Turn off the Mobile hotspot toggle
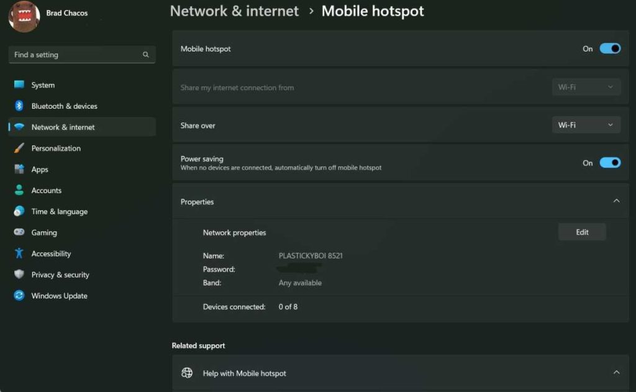This screenshot has height=392, width=636. click(610, 48)
